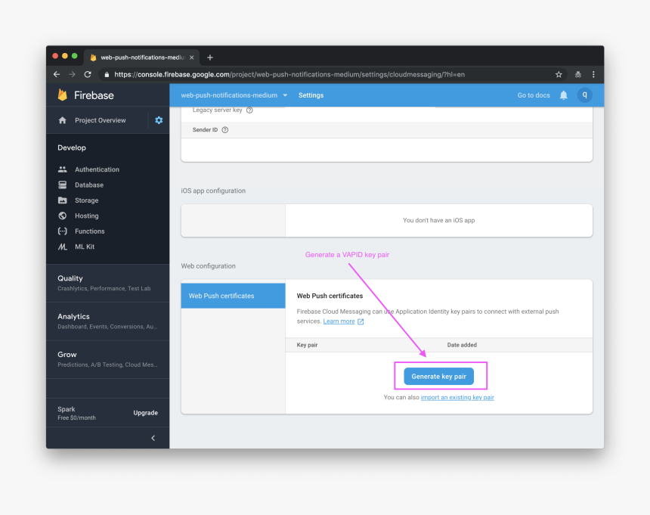Click the Generate key pair button
This screenshot has height=515, width=650.
coord(438,377)
